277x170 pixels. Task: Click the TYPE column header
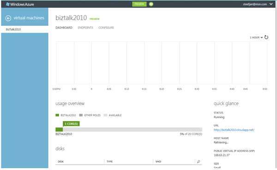[x=109, y=162]
